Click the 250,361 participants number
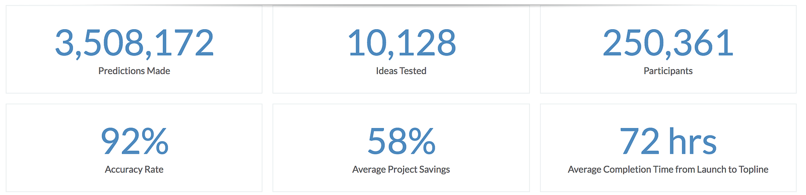806x195 pixels. coord(668,43)
